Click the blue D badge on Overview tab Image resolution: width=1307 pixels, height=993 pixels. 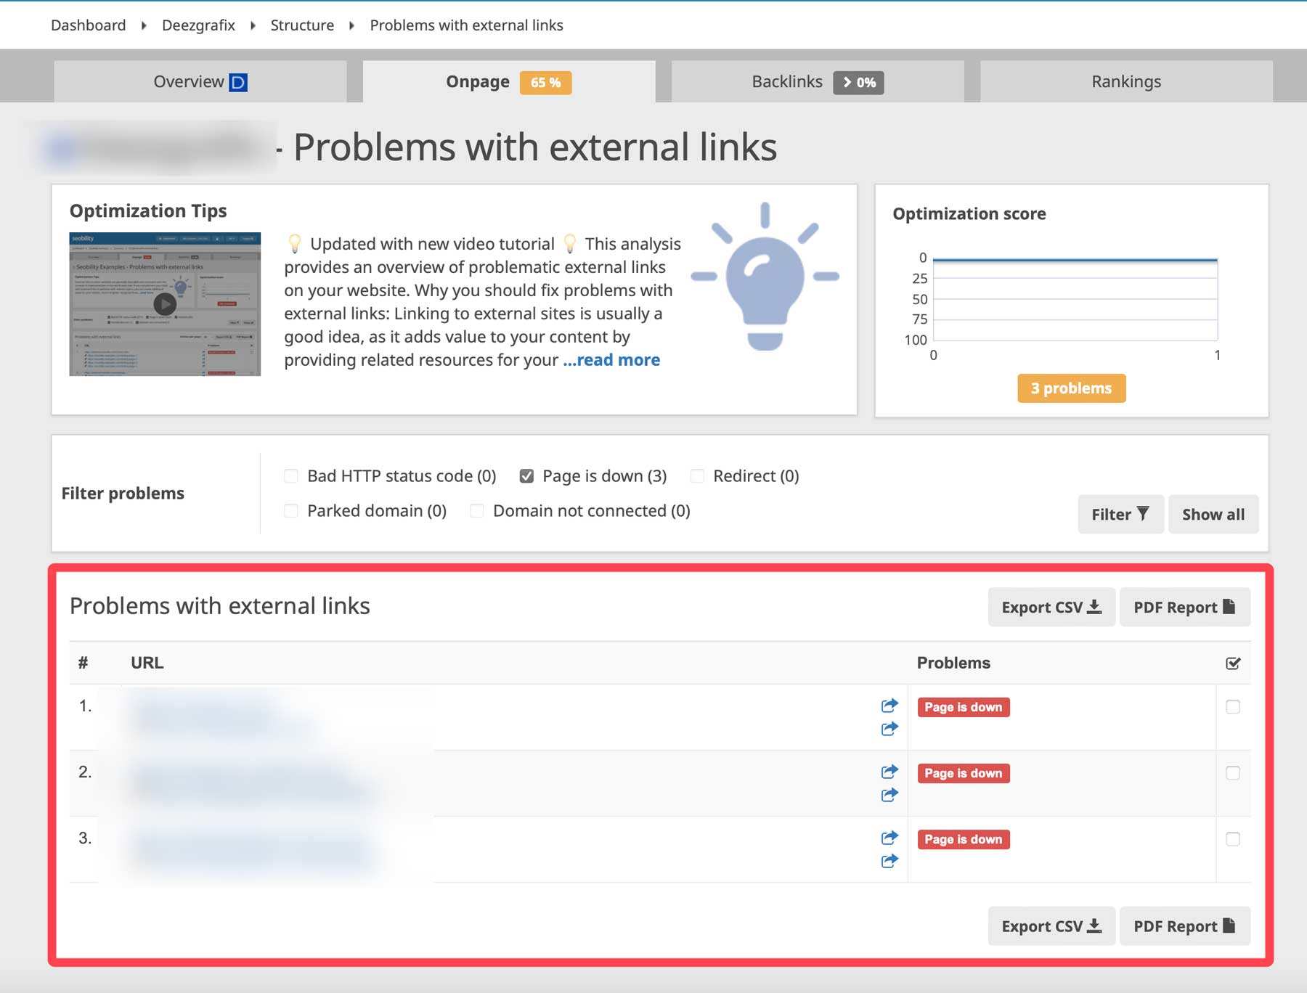(237, 81)
